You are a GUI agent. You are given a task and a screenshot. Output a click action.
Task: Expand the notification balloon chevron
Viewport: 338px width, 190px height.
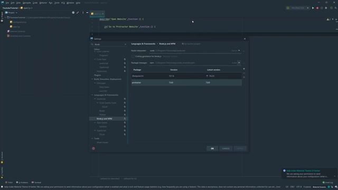click(x=335, y=176)
